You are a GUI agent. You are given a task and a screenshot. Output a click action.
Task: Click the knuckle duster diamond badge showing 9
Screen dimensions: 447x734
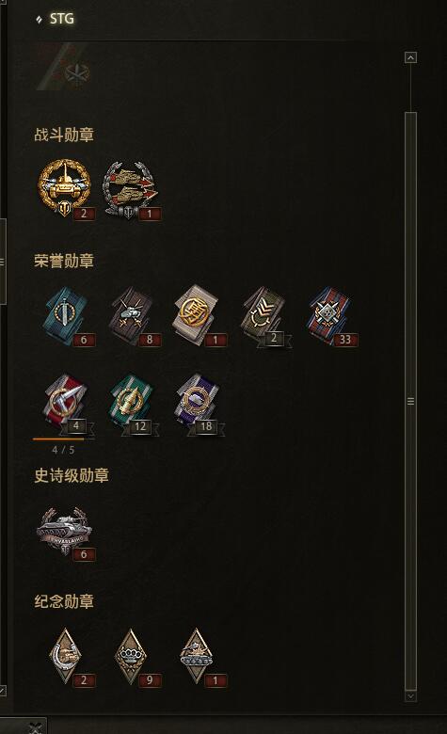(134, 657)
